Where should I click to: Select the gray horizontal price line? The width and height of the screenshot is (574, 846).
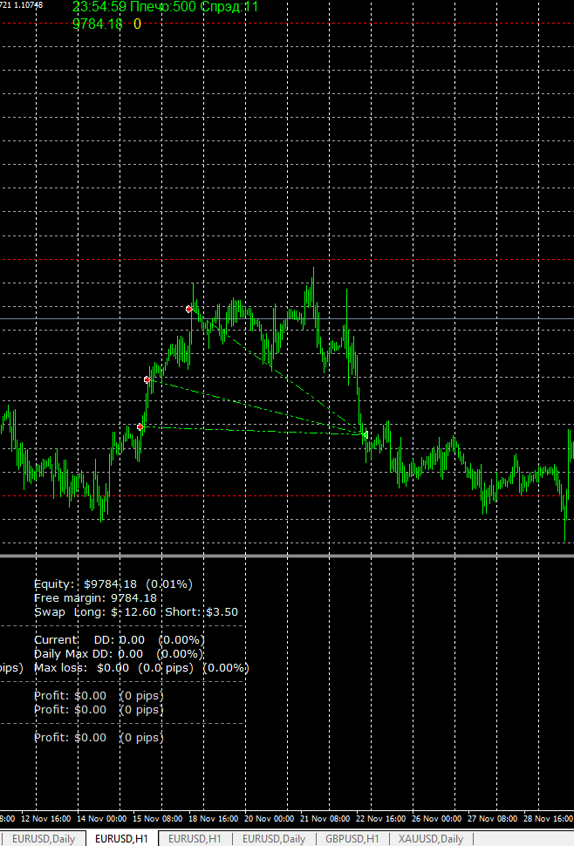287,319
